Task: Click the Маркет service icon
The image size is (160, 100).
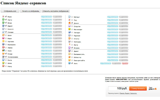Action: click(x=3, y=25)
